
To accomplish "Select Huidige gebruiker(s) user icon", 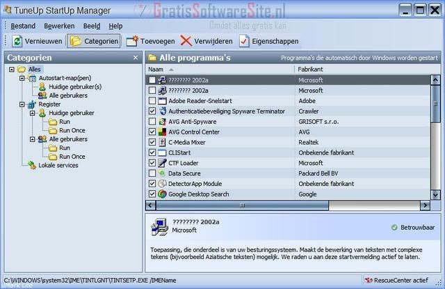I will point(42,86).
